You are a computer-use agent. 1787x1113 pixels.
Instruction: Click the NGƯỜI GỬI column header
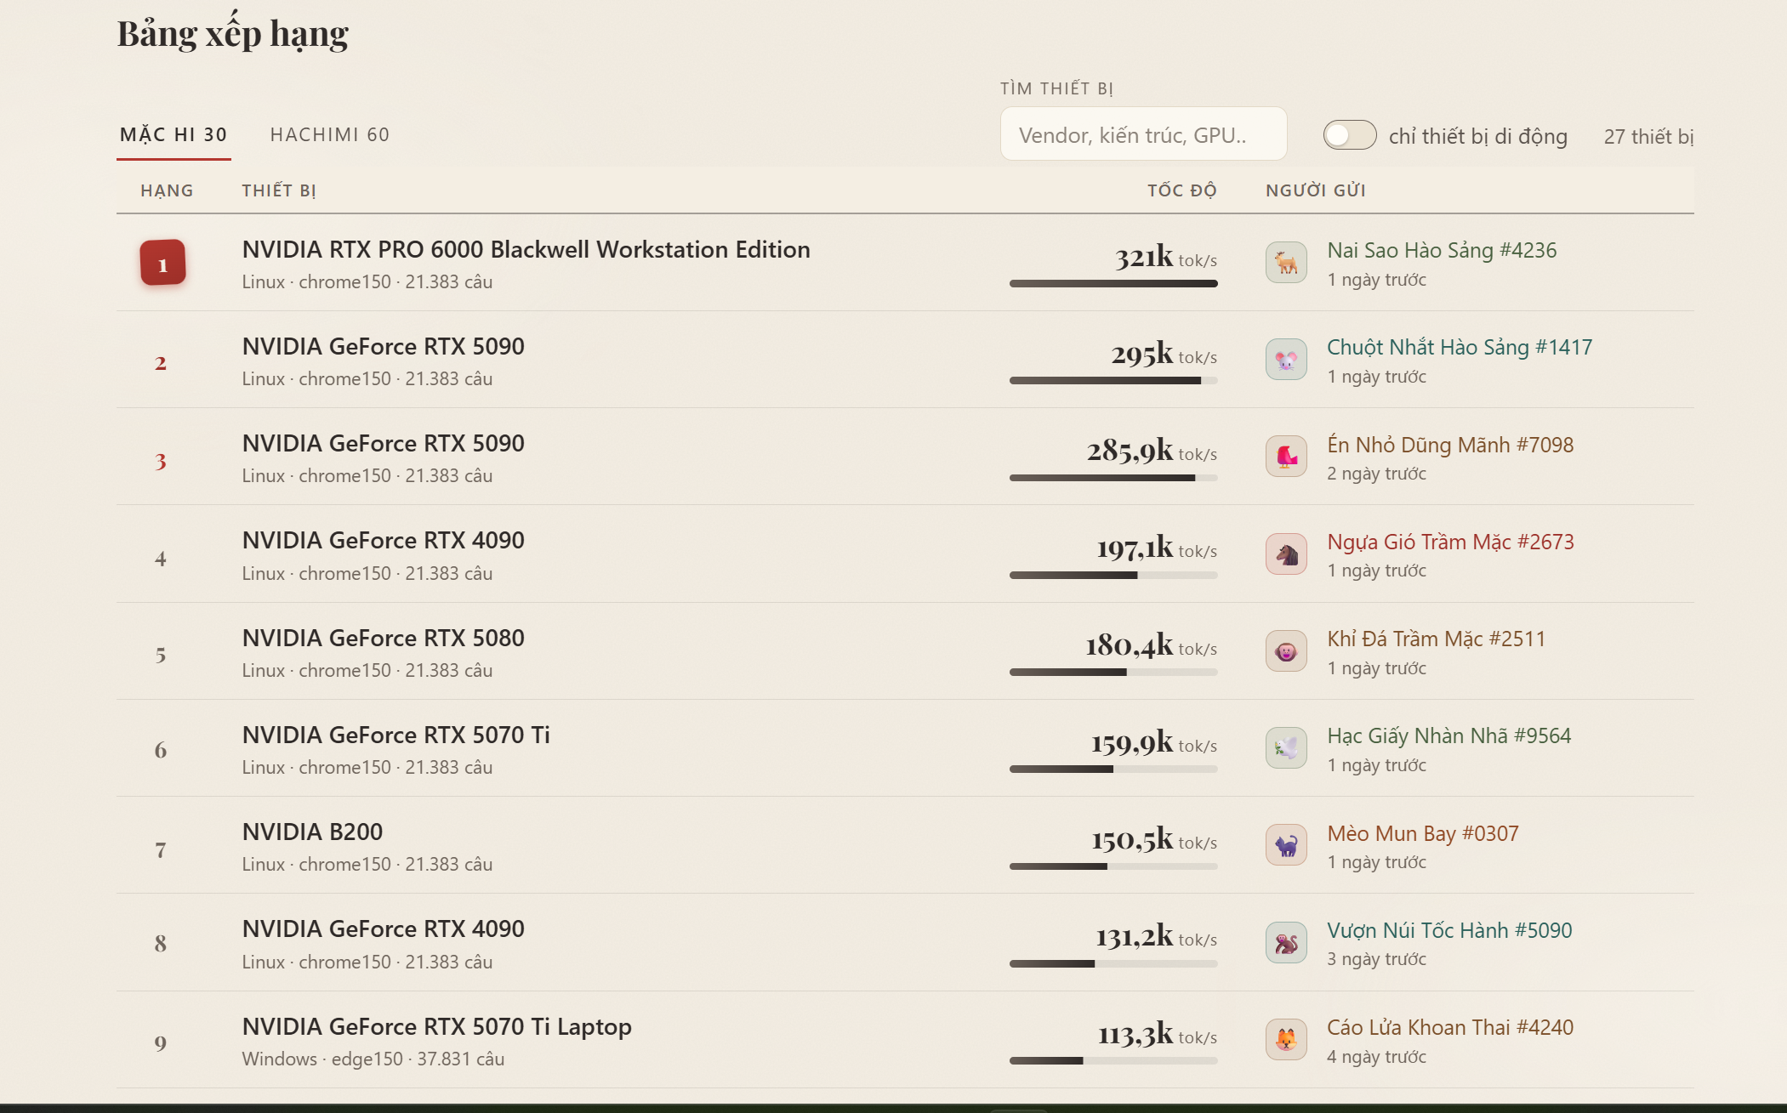coord(1316,190)
